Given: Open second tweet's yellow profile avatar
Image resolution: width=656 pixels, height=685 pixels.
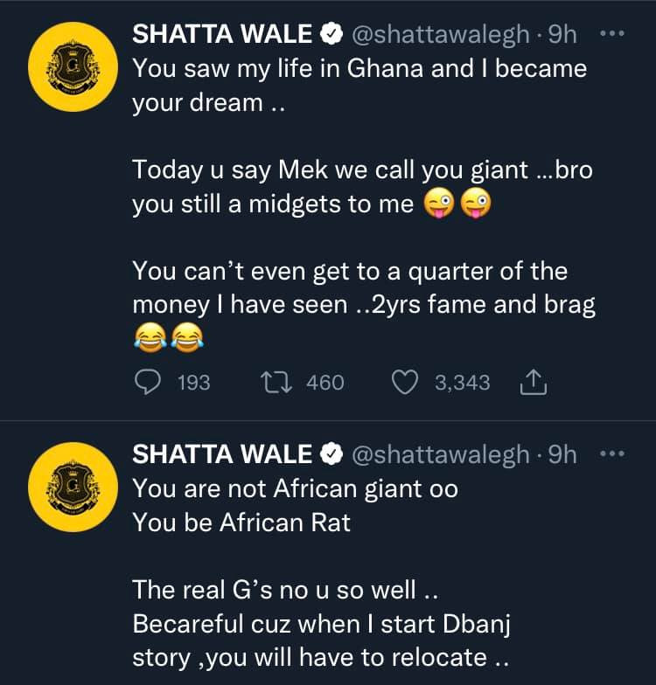Looking at the screenshot, I should 73,488.
